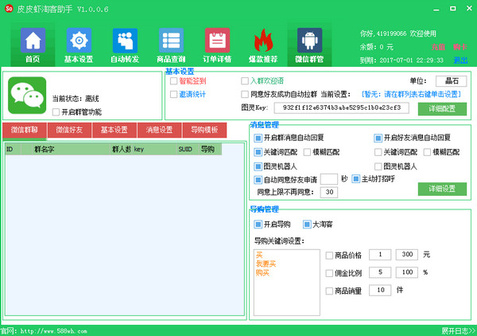Click 详细配置 button
Viewport: 477px width, 336px height.
442,109
